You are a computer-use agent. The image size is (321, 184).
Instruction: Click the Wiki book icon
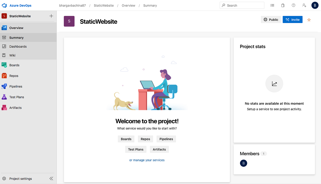pyautogui.click(x=4, y=55)
